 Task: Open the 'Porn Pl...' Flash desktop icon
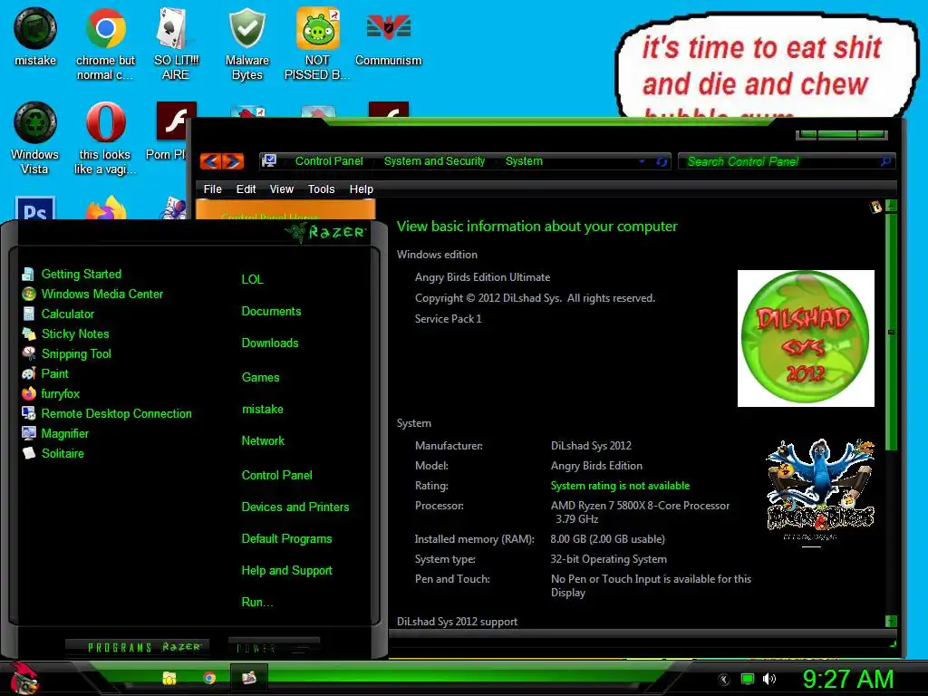(x=170, y=131)
